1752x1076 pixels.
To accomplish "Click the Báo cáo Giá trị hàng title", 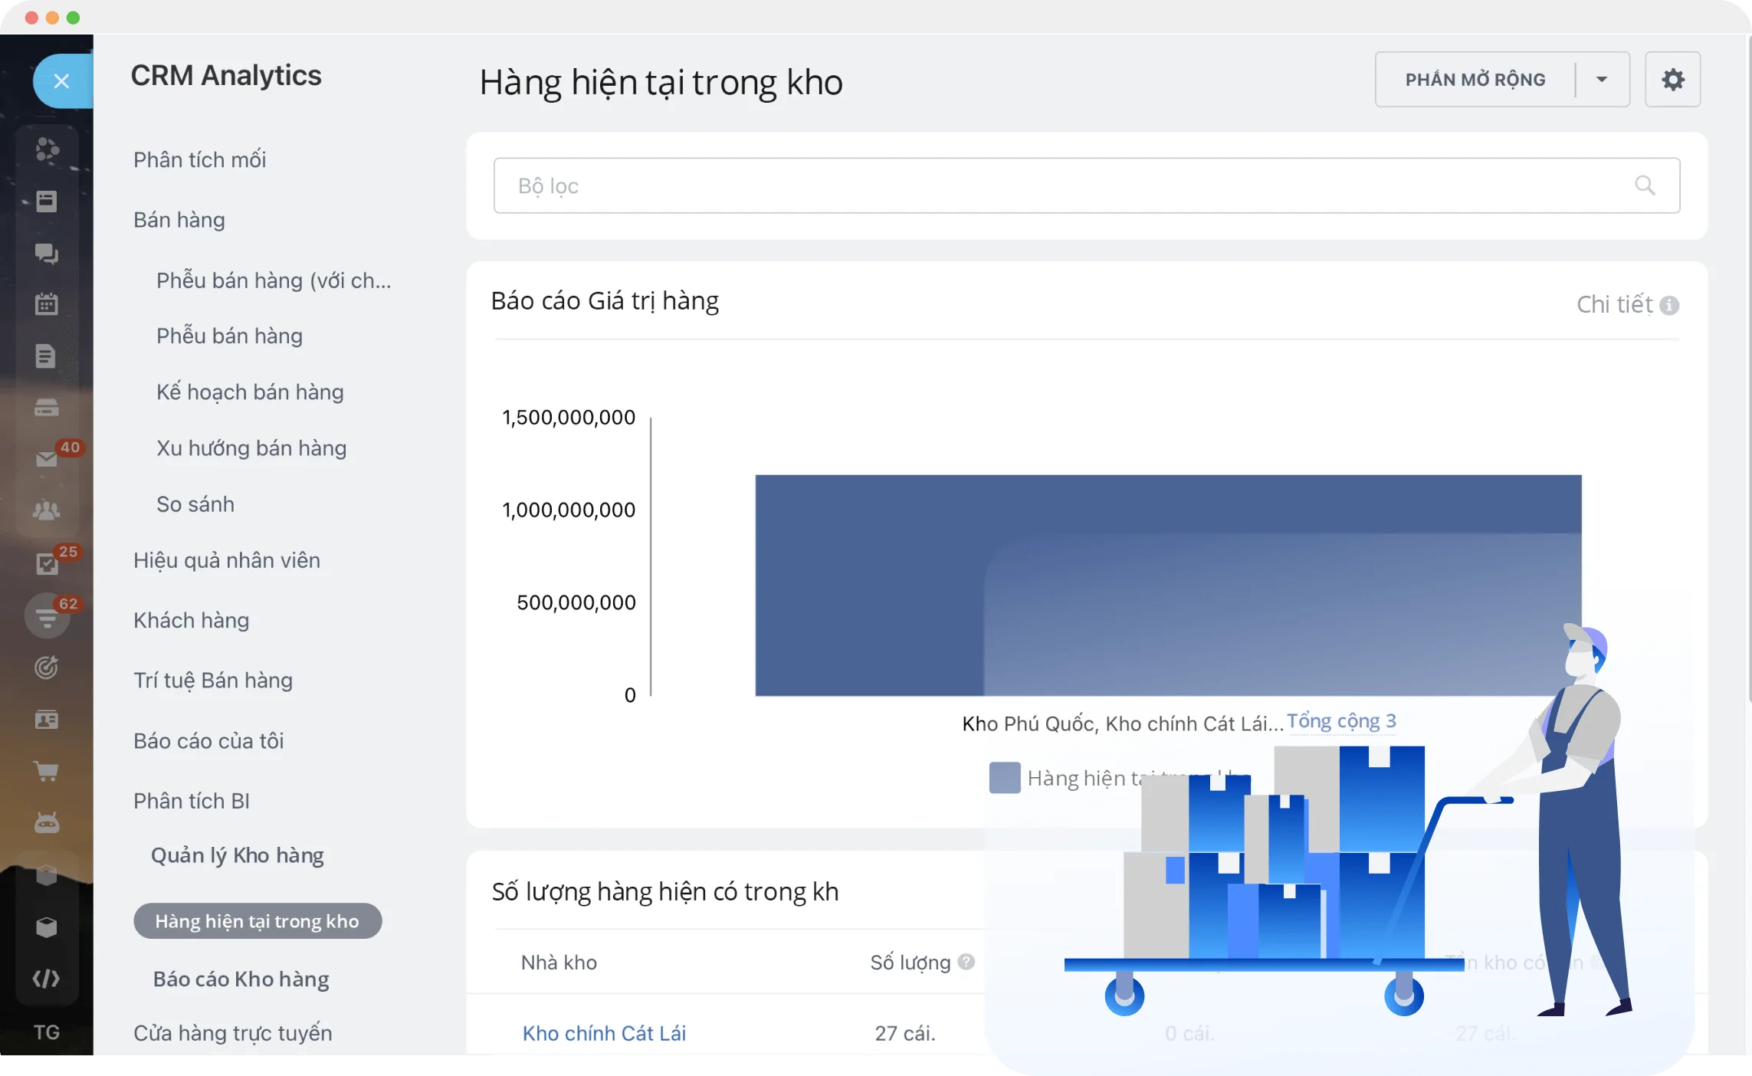I will pyautogui.click(x=605, y=300).
